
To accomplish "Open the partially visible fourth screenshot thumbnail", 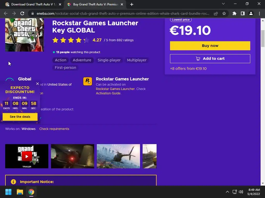I will tap(150, 156).
